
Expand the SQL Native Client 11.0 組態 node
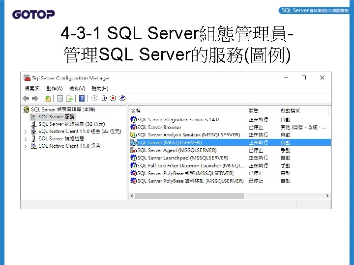tap(26, 146)
